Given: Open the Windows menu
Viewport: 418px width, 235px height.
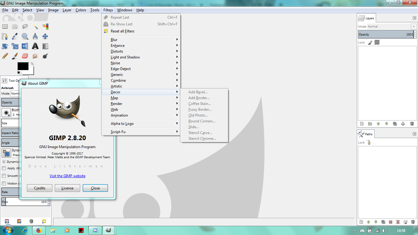Looking at the screenshot, I should pos(125,10).
